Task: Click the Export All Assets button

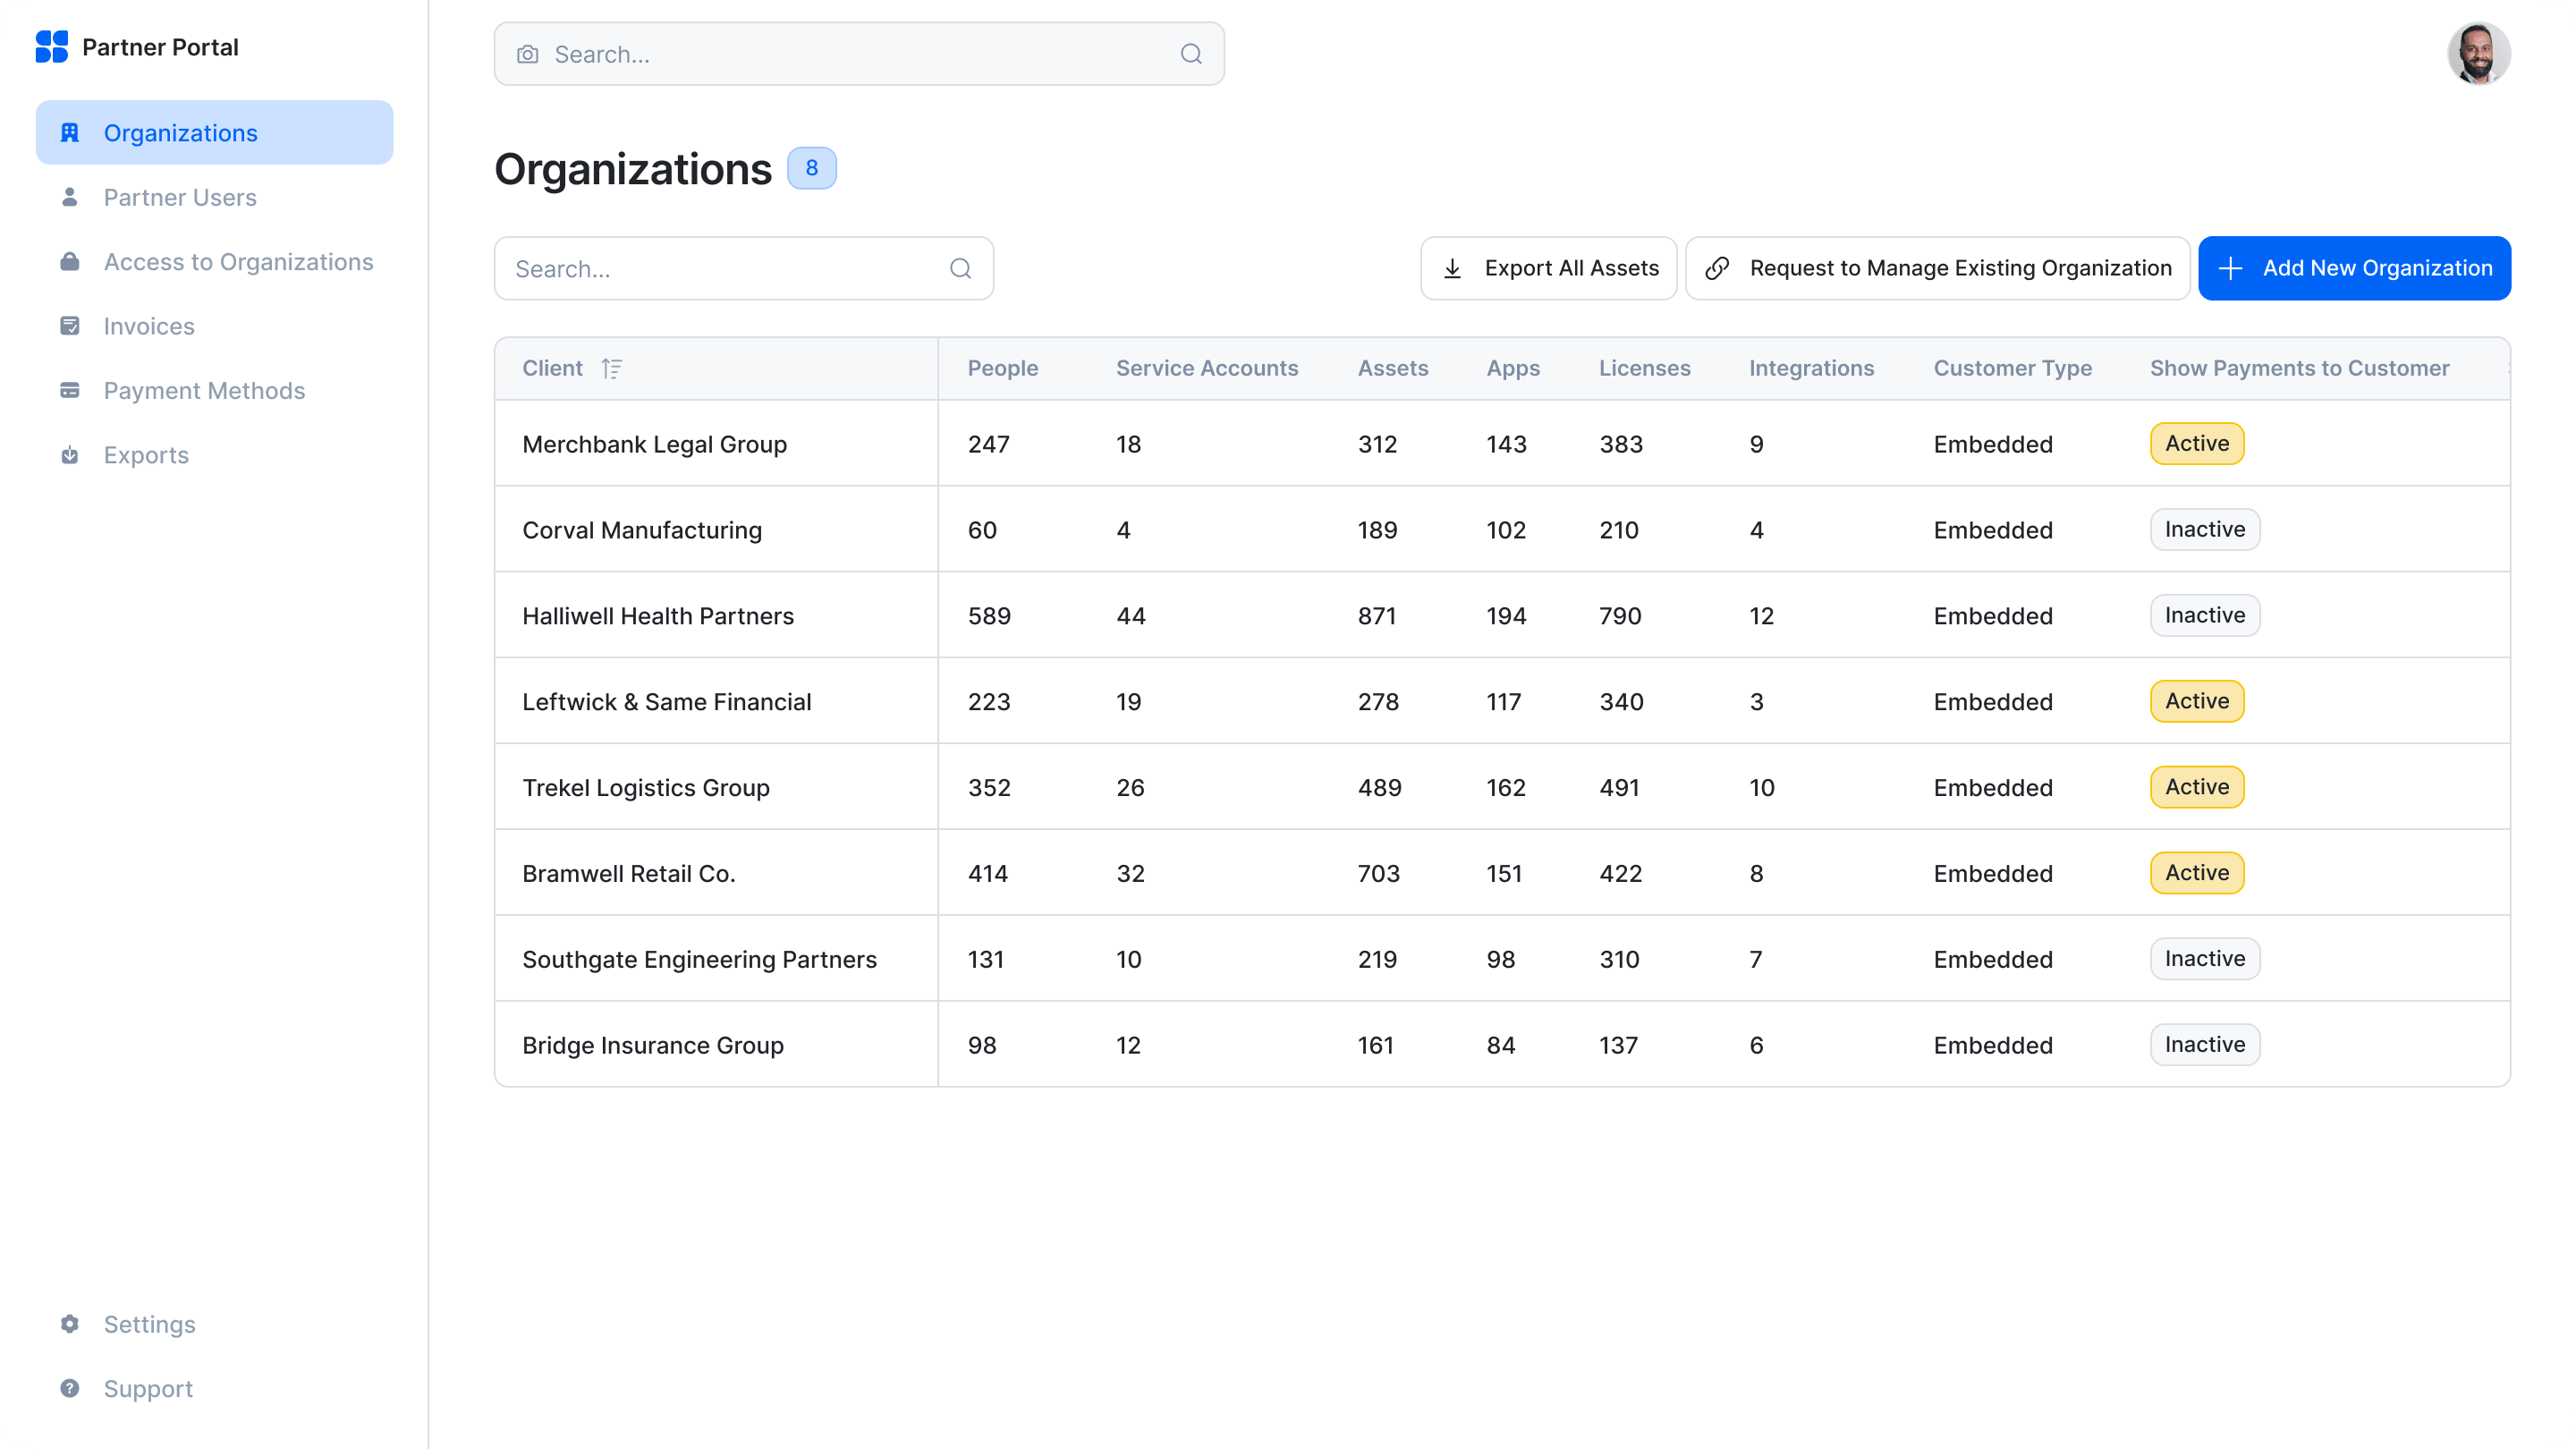Action: (1549, 268)
